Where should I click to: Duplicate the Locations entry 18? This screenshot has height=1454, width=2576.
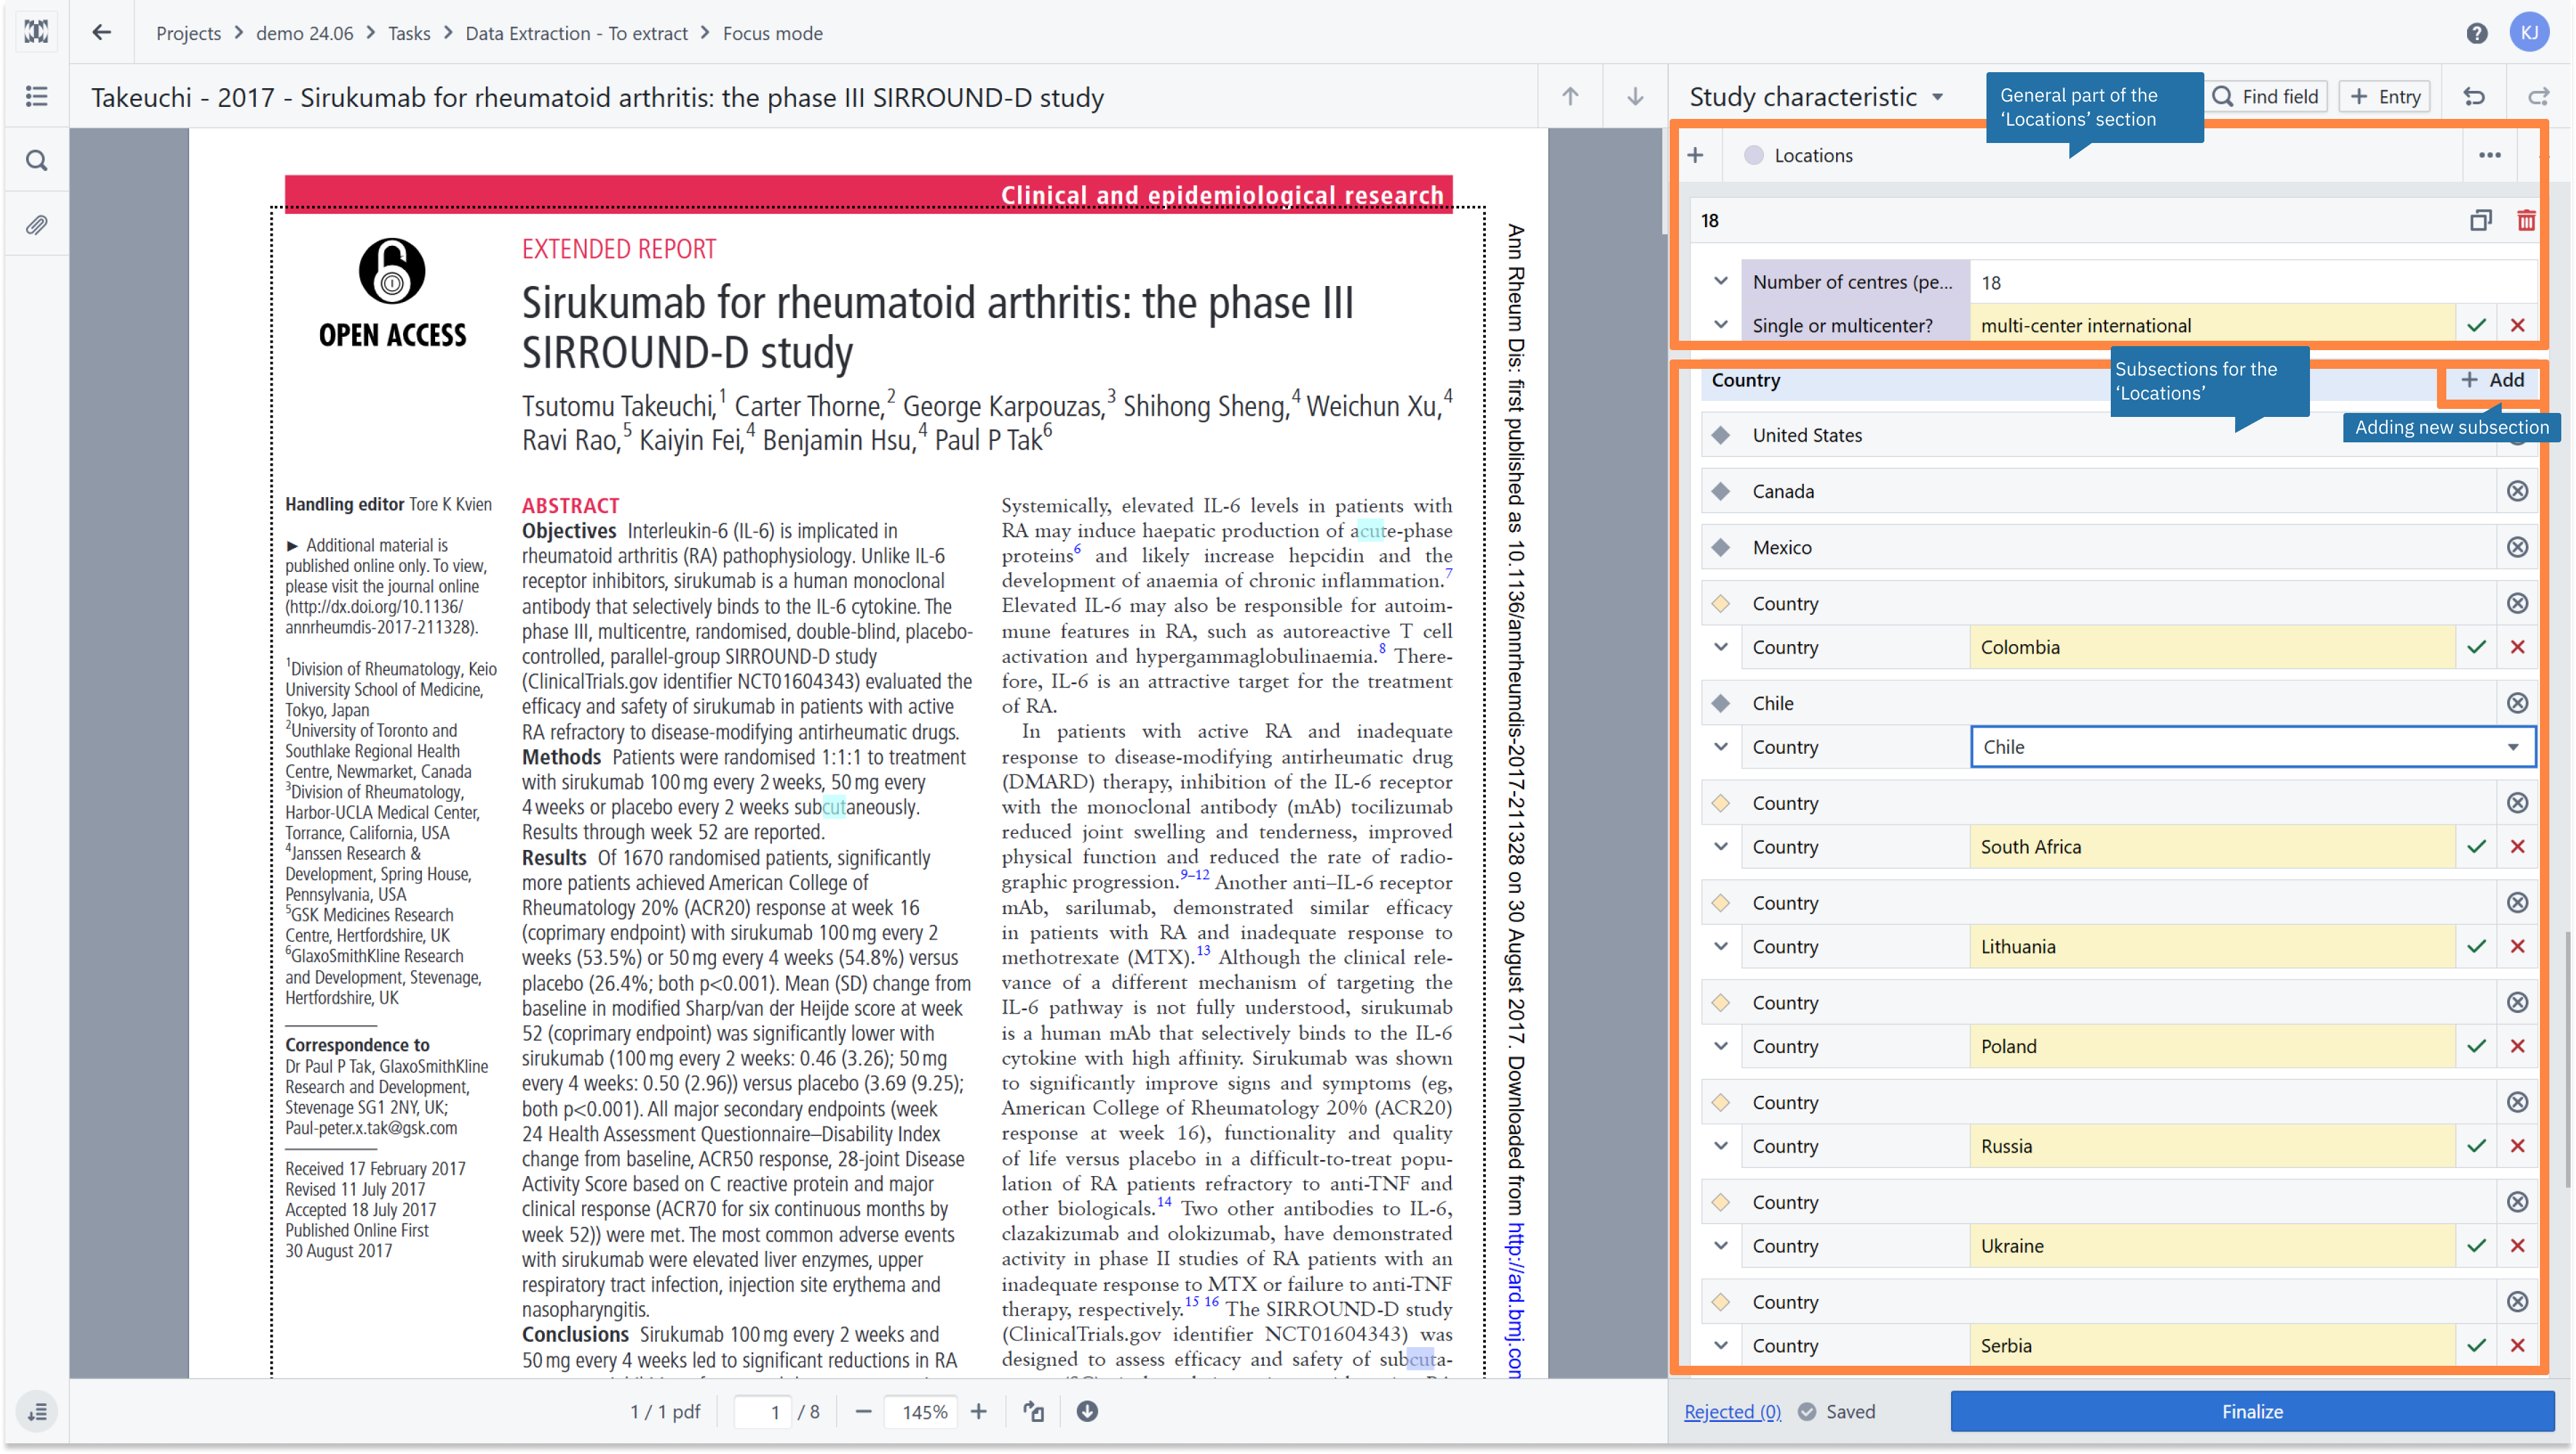pyautogui.click(x=2480, y=220)
